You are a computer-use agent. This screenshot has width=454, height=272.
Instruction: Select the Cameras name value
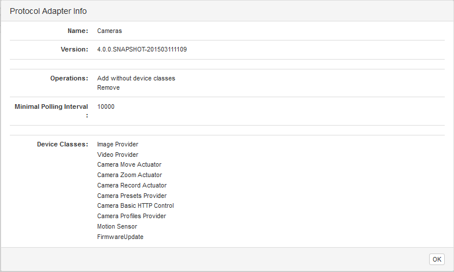(109, 31)
